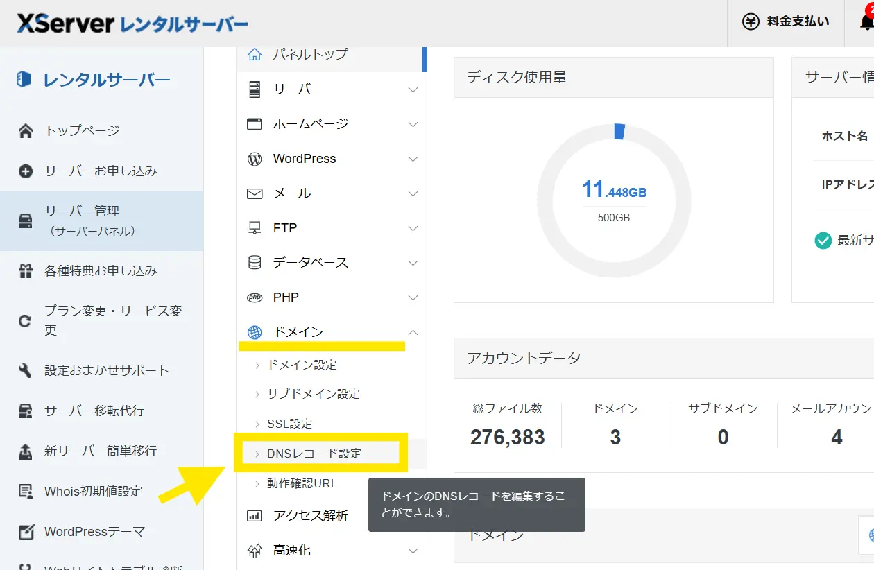874x570 pixels.
Task: Select サーバー管理 in the left sidebar
Action: tap(82, 221)
